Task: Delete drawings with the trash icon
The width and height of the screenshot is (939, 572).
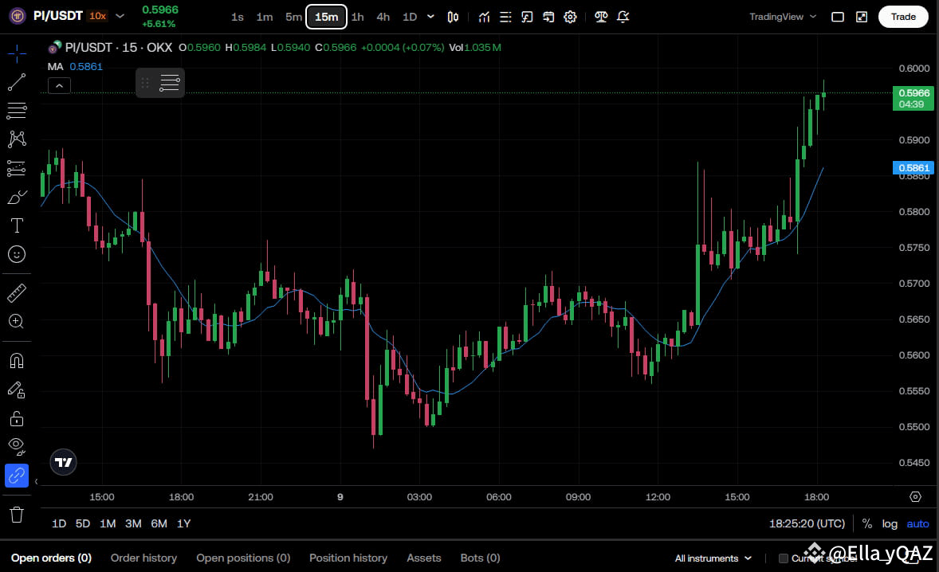Action: [x=17, y=515]
